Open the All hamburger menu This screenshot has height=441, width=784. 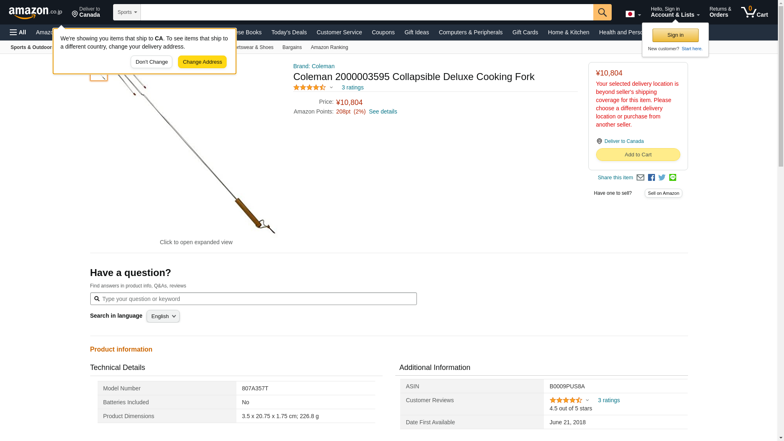coord(18,32)
